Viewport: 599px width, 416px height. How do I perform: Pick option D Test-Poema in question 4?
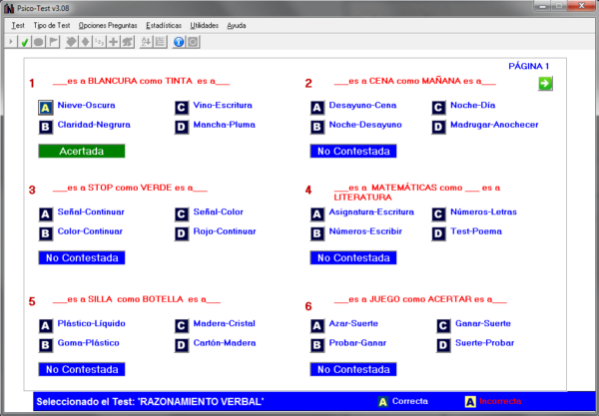pos(439,233)
